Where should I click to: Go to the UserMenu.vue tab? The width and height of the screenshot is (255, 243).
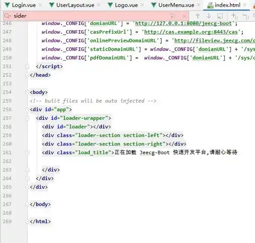176,5
